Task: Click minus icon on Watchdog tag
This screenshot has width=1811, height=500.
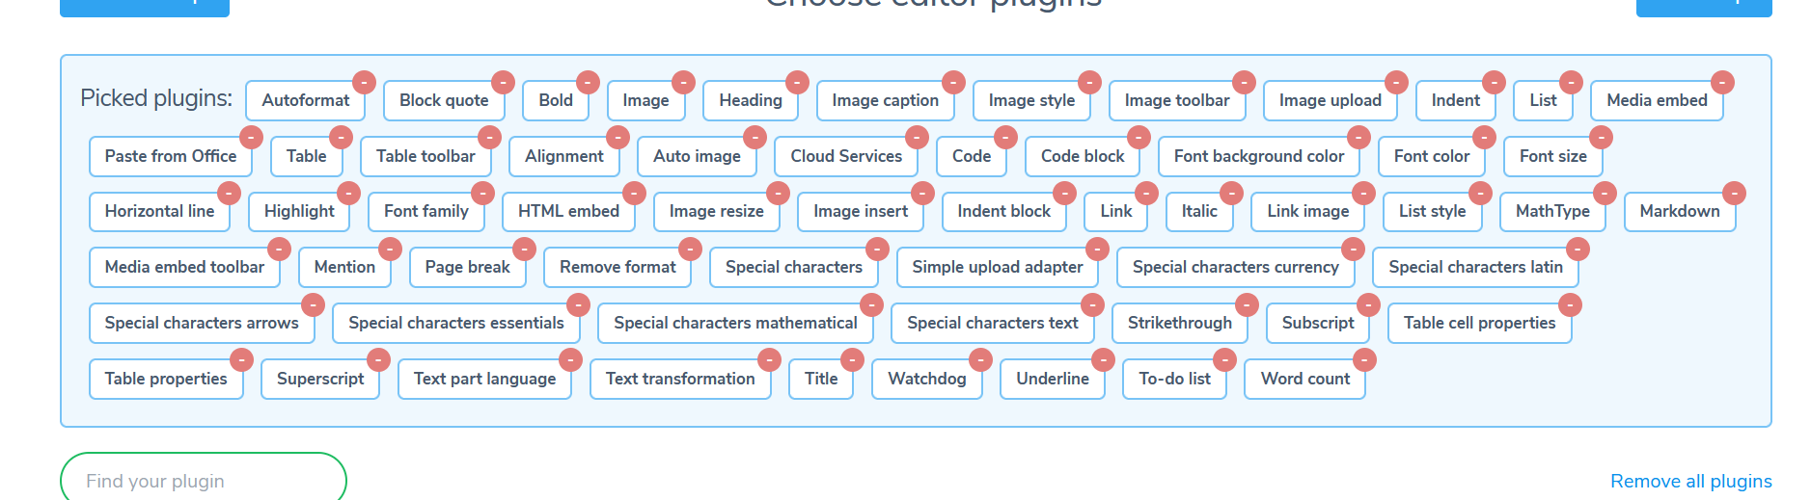Action: [980, 359]
